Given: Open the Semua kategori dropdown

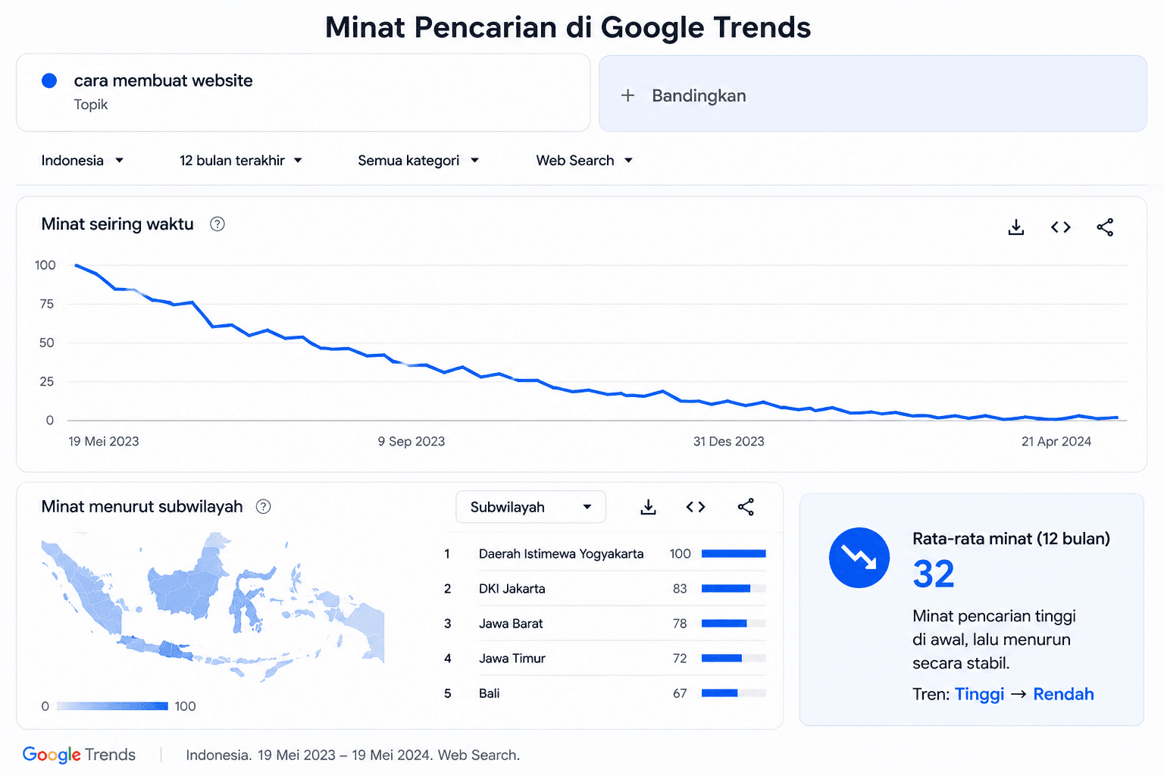Looking at the screenshot, I should 418,161.
